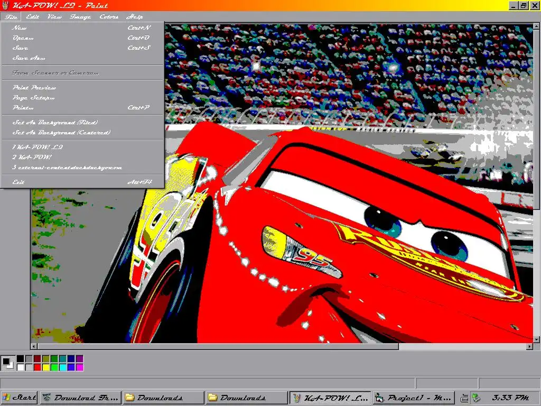Click the vertical scrollbar down arrow
This screenshot has height=406, width=541.
[x=537, y=340]
